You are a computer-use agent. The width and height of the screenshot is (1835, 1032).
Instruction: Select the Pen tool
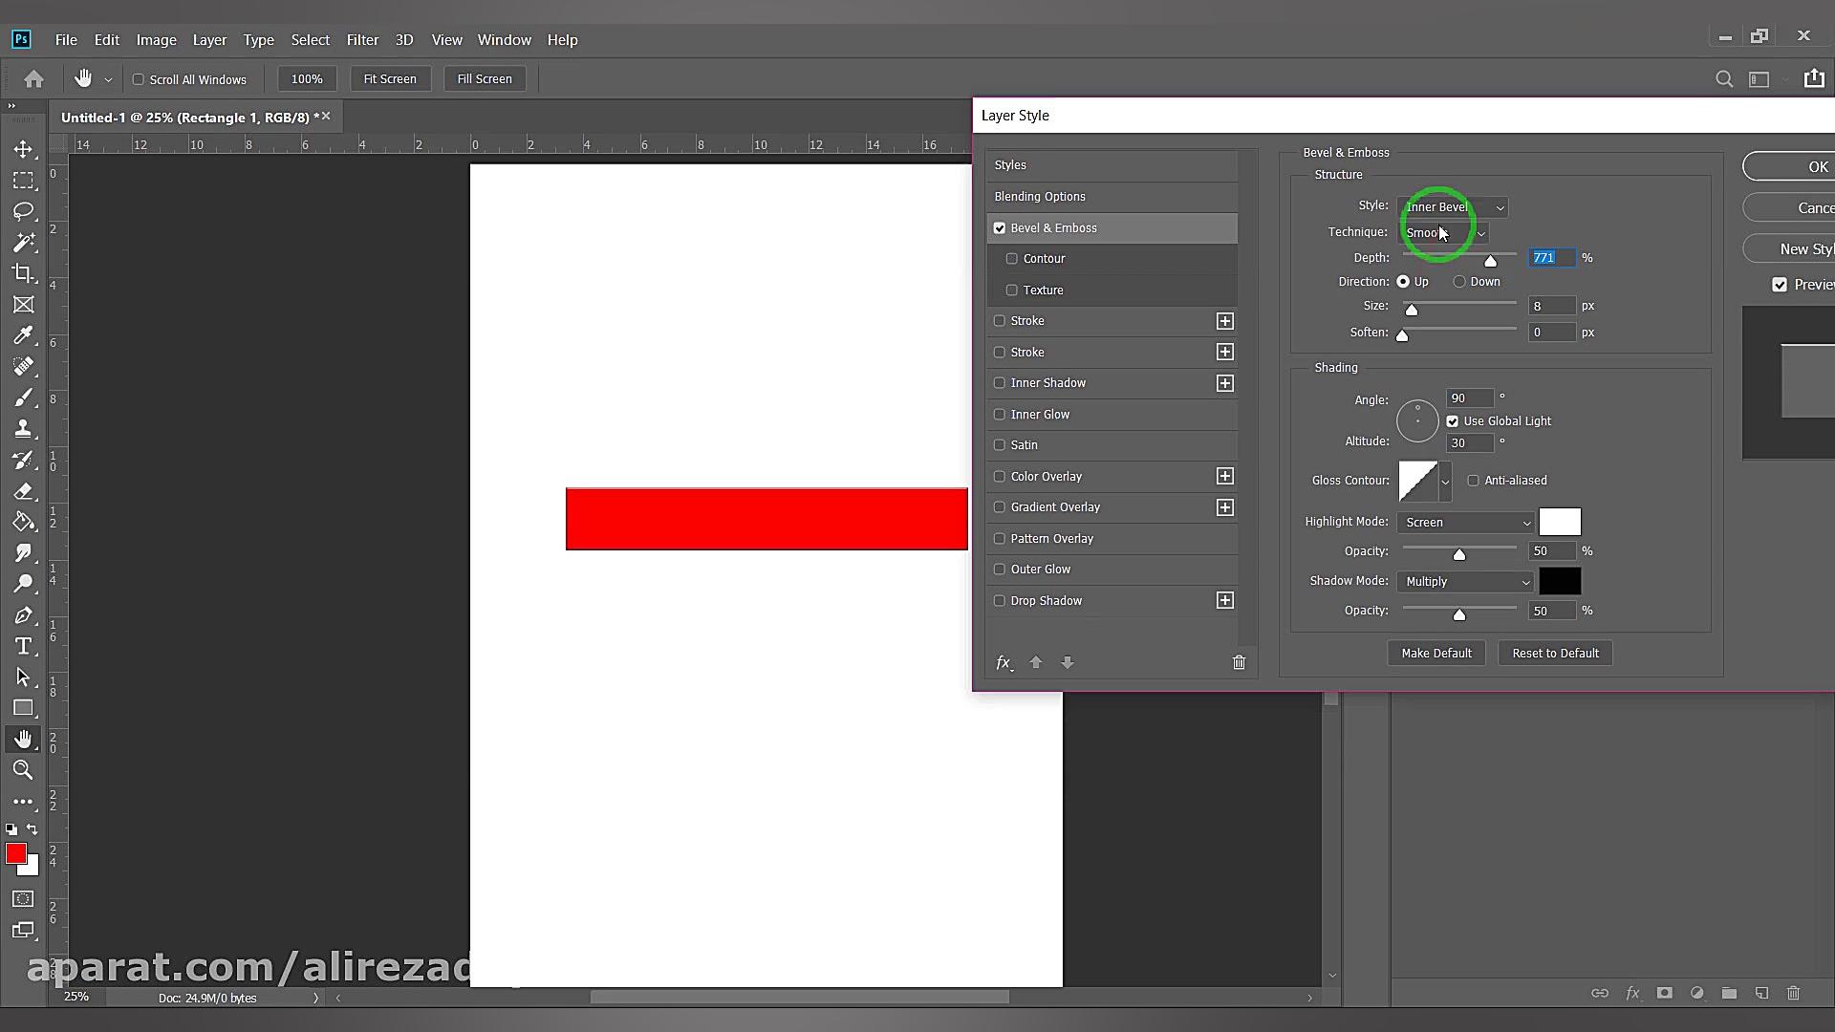tap(23, 615)
